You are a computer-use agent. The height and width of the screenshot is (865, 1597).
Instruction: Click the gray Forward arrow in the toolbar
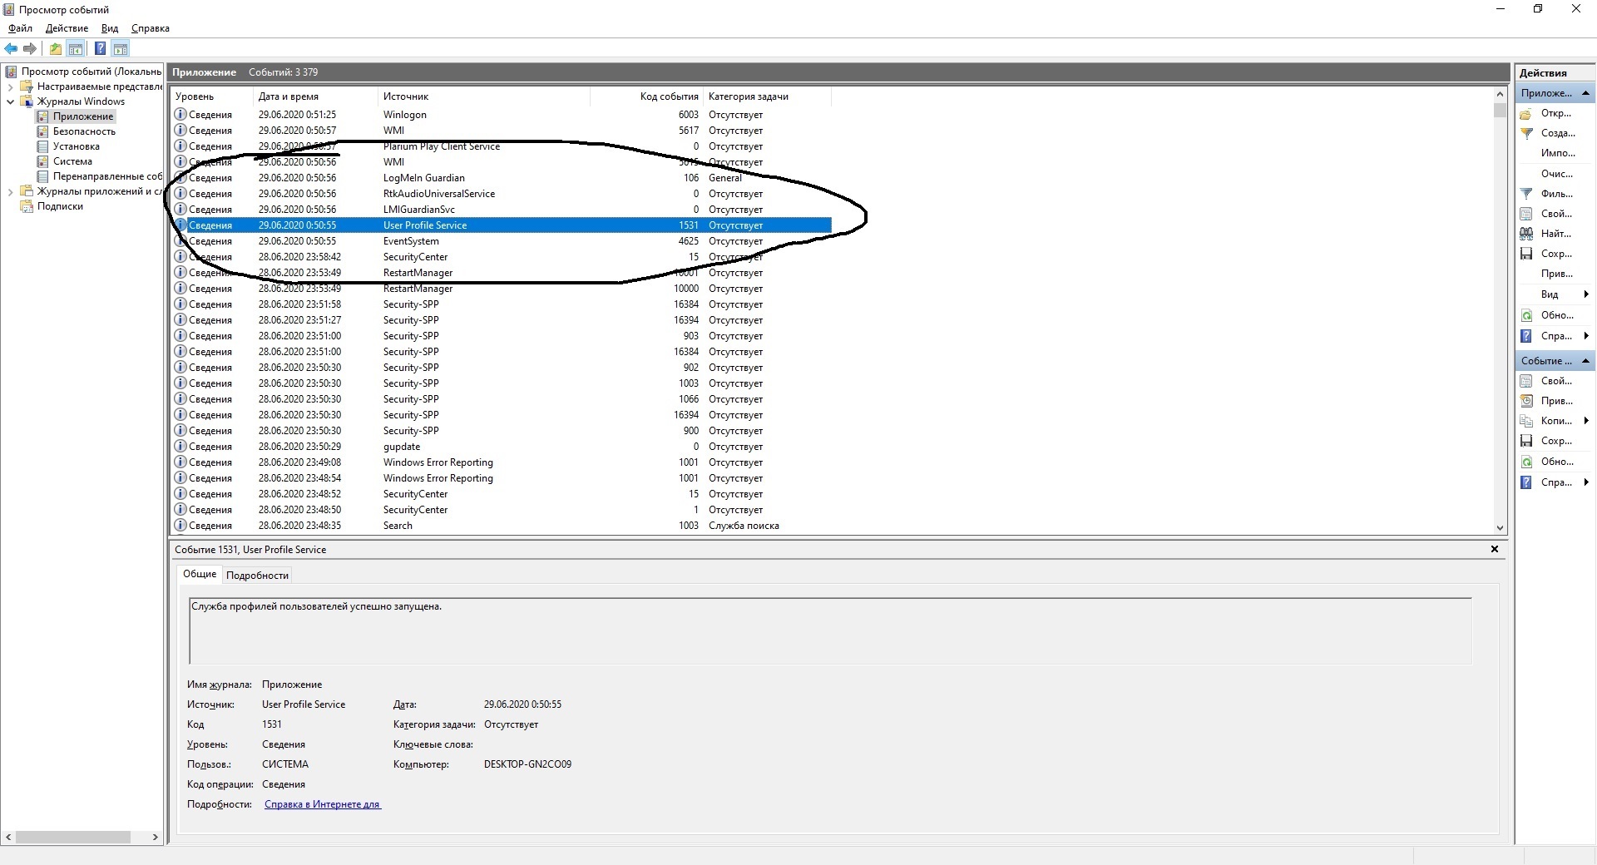coord(30,48)
